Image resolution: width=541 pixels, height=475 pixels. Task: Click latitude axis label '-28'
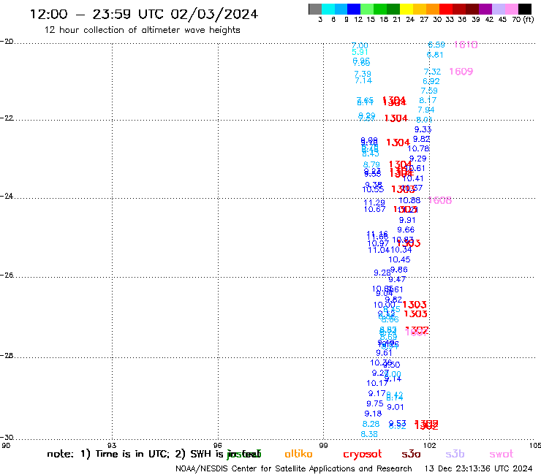coord(7,355)
